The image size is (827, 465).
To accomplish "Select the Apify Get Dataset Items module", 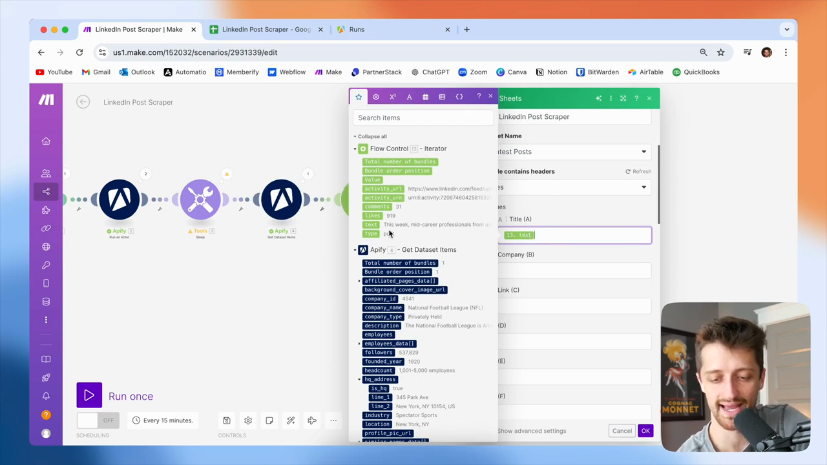I will (281, 199).
